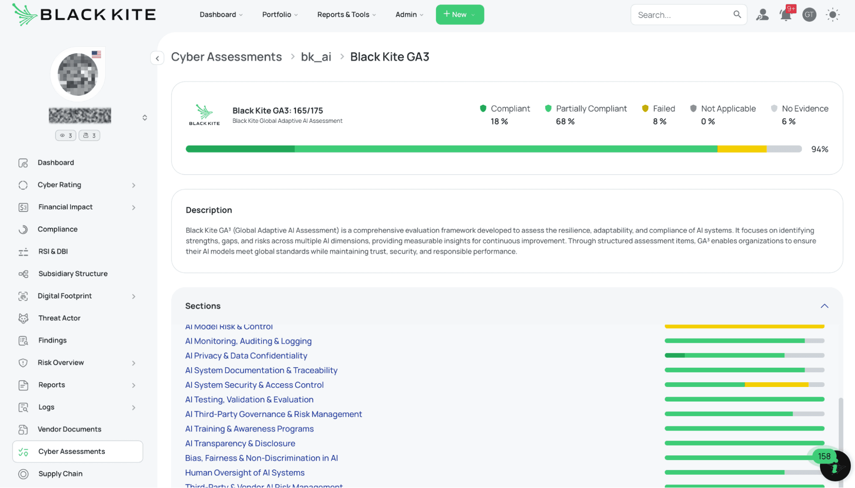This screenshot has height=488, width=855.
Task: Open the Reports & Tools dropdown
Action: pos(346,14)
